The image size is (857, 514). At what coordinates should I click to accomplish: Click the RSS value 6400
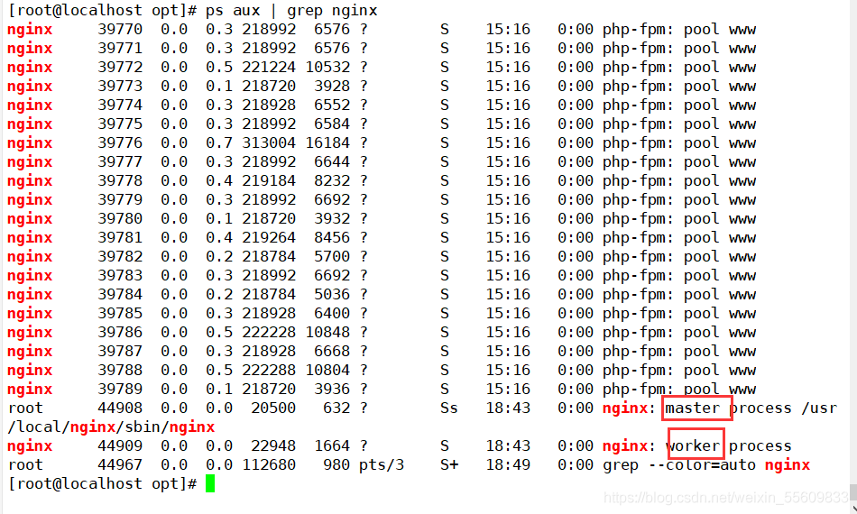332,313
